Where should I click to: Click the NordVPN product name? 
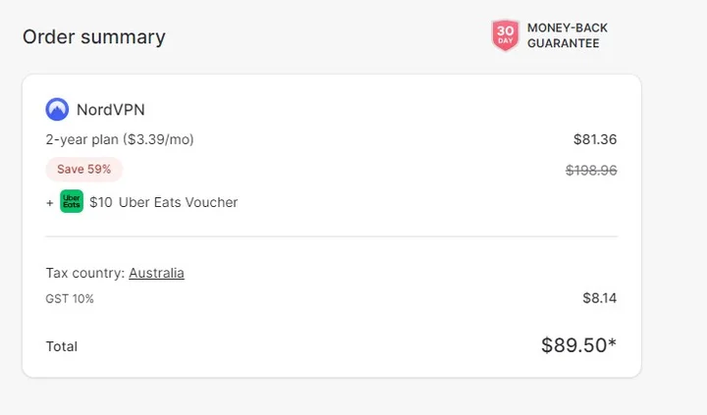click(x=110, y=110)
